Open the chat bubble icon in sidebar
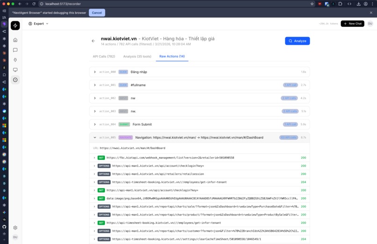 tap(15, 50)
